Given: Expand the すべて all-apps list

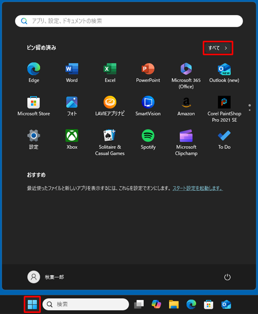Looking at the screenshot, I should [x=218, y=48].
